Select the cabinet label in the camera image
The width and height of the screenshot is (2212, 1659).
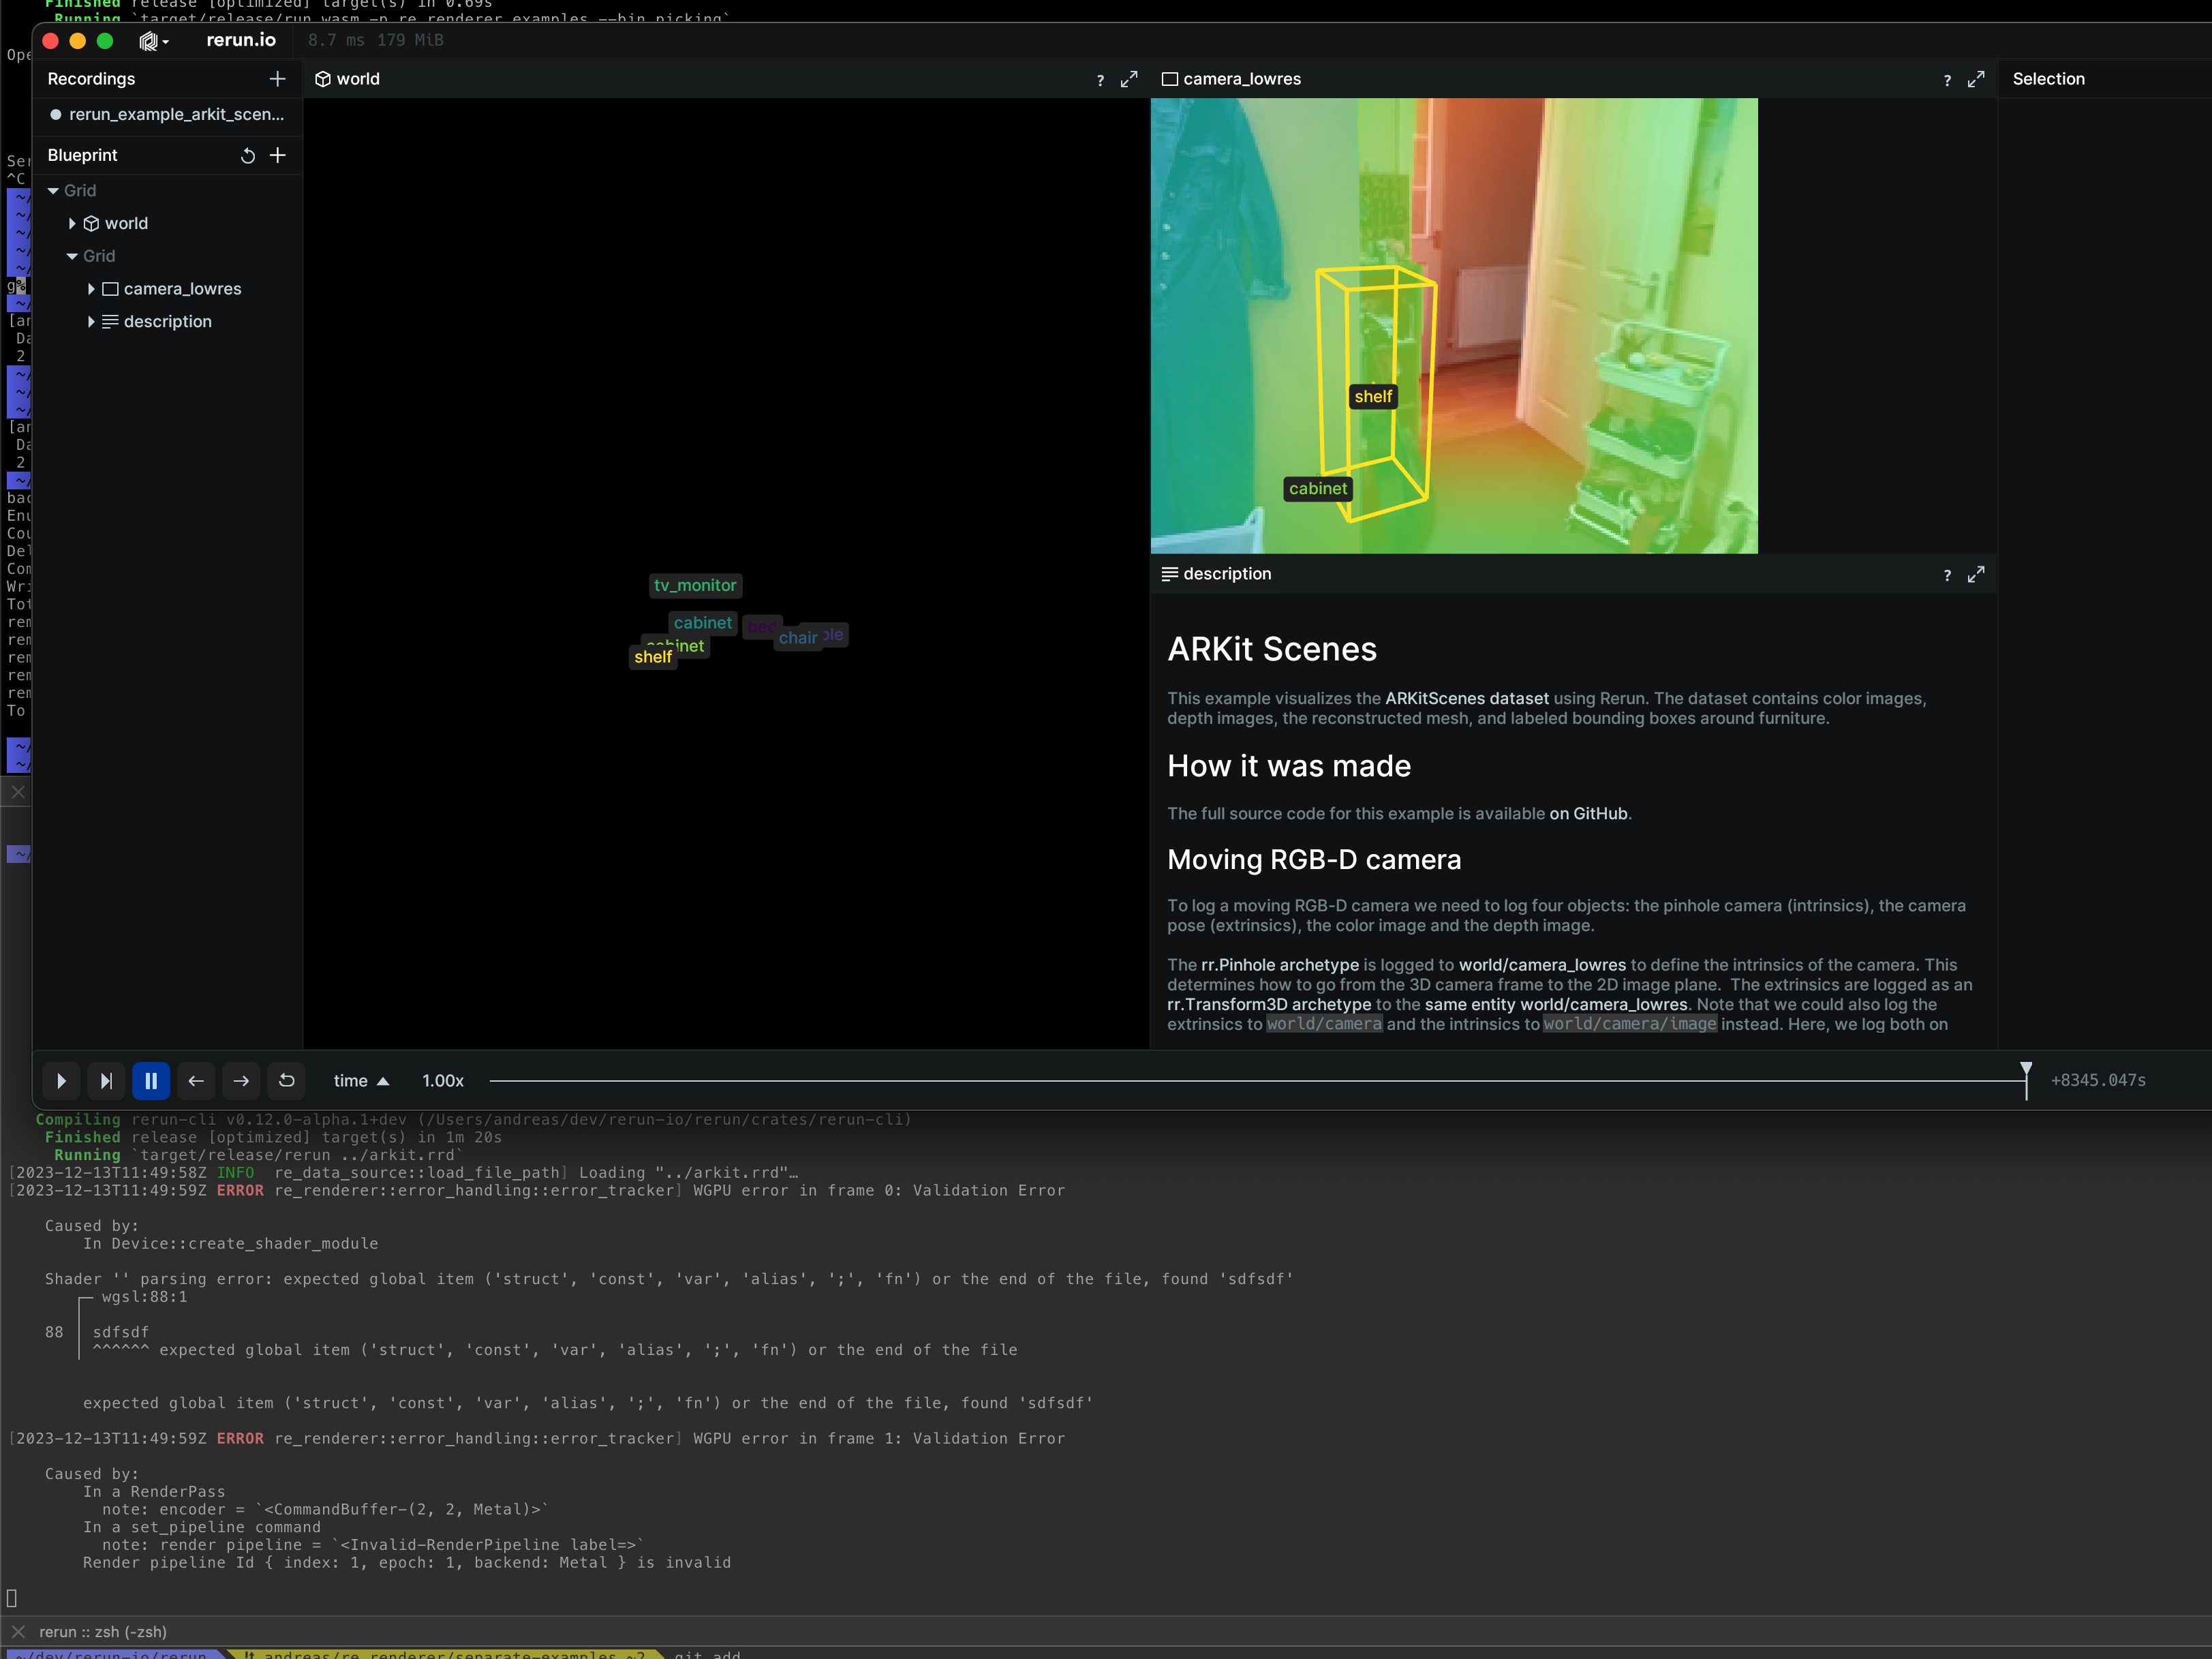[x=1318, y=489]
